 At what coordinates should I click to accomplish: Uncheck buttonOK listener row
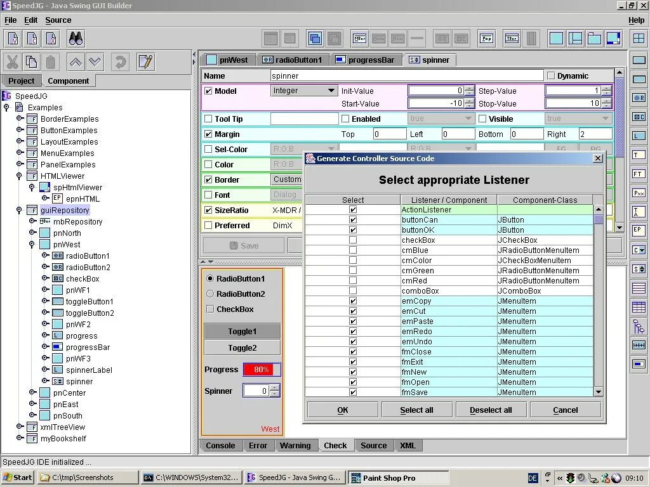tap(353, 230)
